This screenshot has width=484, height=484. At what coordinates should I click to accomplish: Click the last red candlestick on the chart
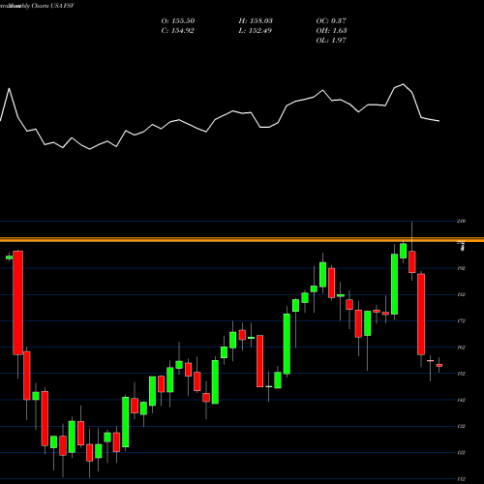click(x=439, y=365)
